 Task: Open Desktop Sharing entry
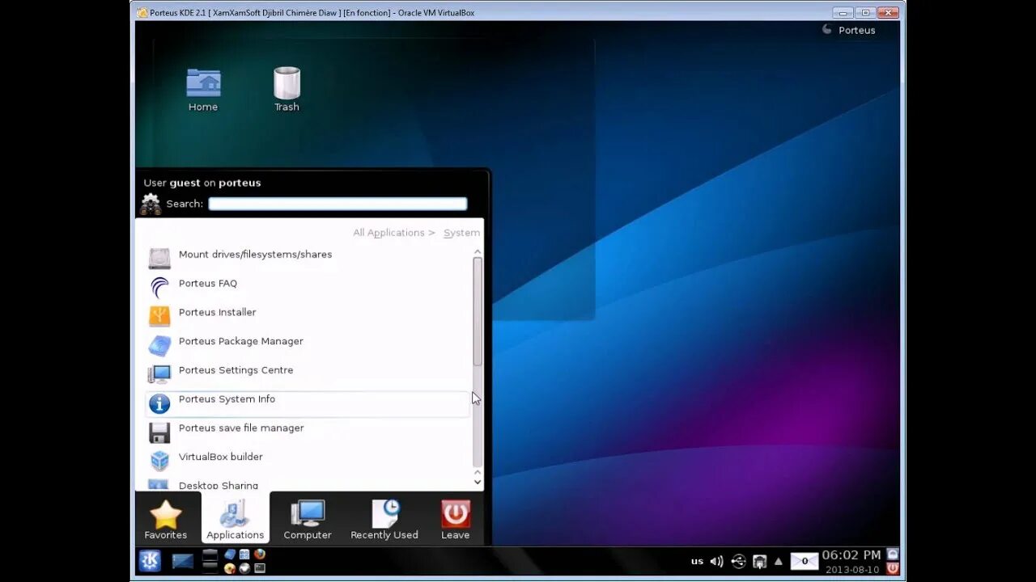point(308,485)
